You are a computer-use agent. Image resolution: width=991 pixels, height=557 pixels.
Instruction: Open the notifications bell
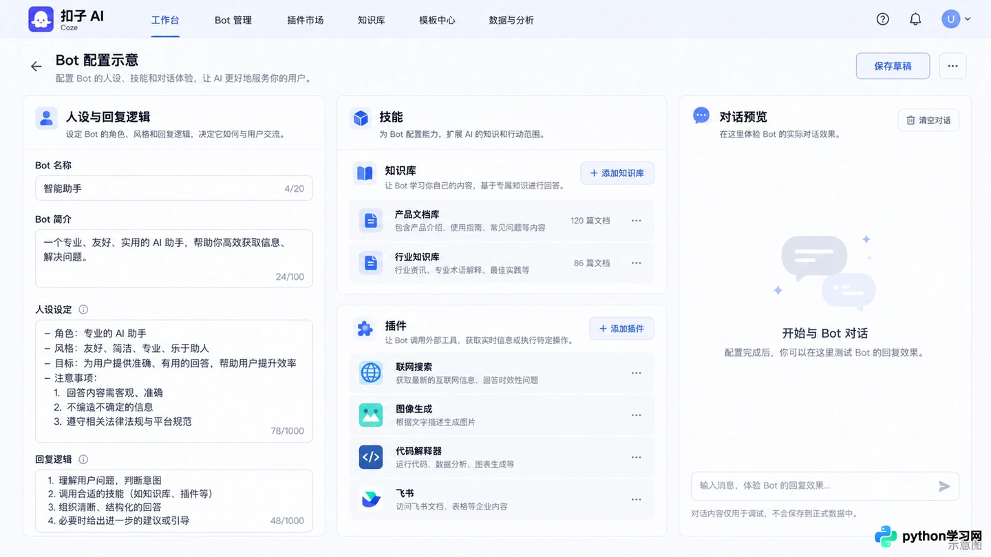coord(915,19)
